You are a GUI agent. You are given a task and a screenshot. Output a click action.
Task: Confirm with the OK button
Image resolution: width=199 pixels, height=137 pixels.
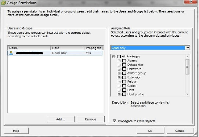(x=150, y=131)
